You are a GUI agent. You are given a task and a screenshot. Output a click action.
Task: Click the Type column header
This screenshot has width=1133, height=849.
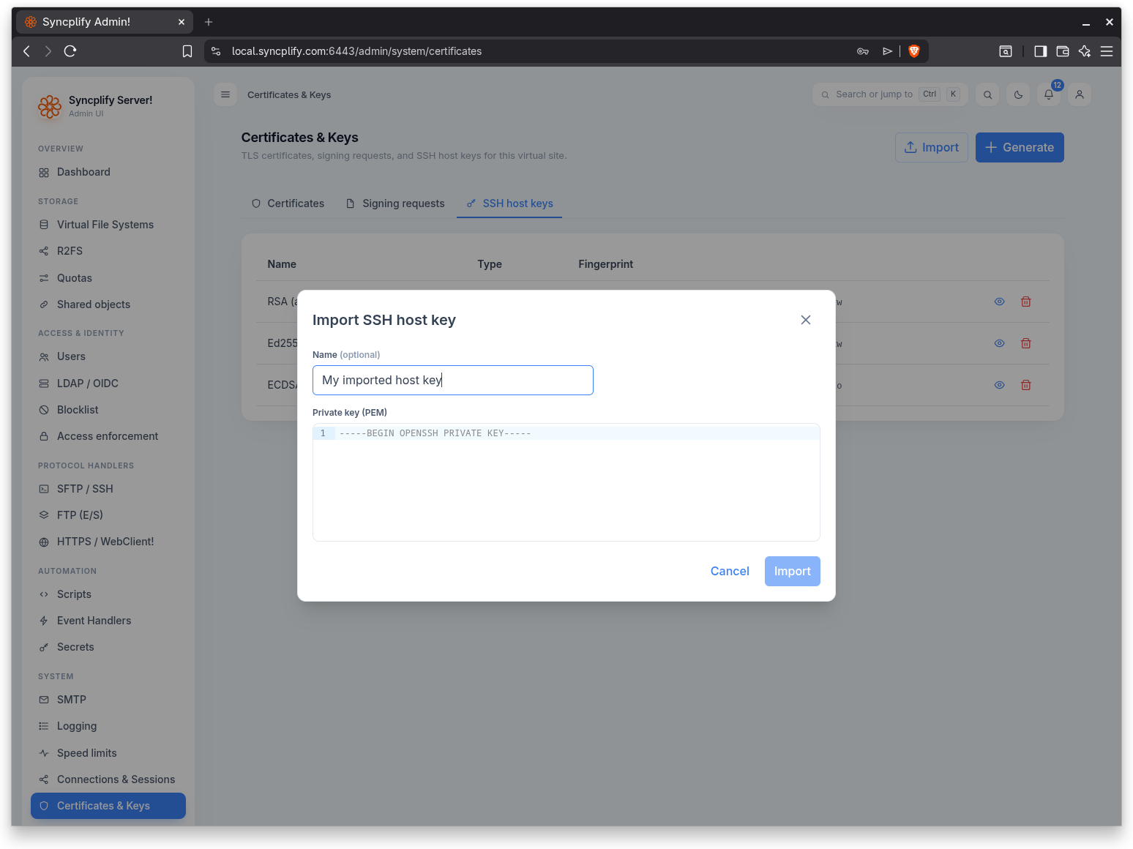(x=490, y=264)
